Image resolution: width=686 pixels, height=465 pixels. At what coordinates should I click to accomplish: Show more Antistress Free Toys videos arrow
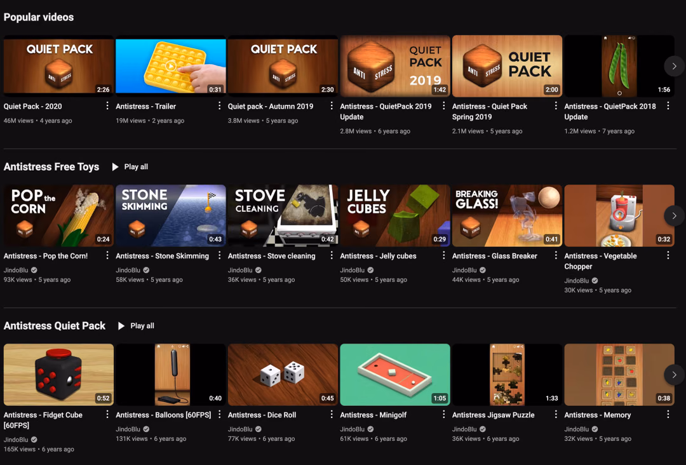(x=674, y=215)
